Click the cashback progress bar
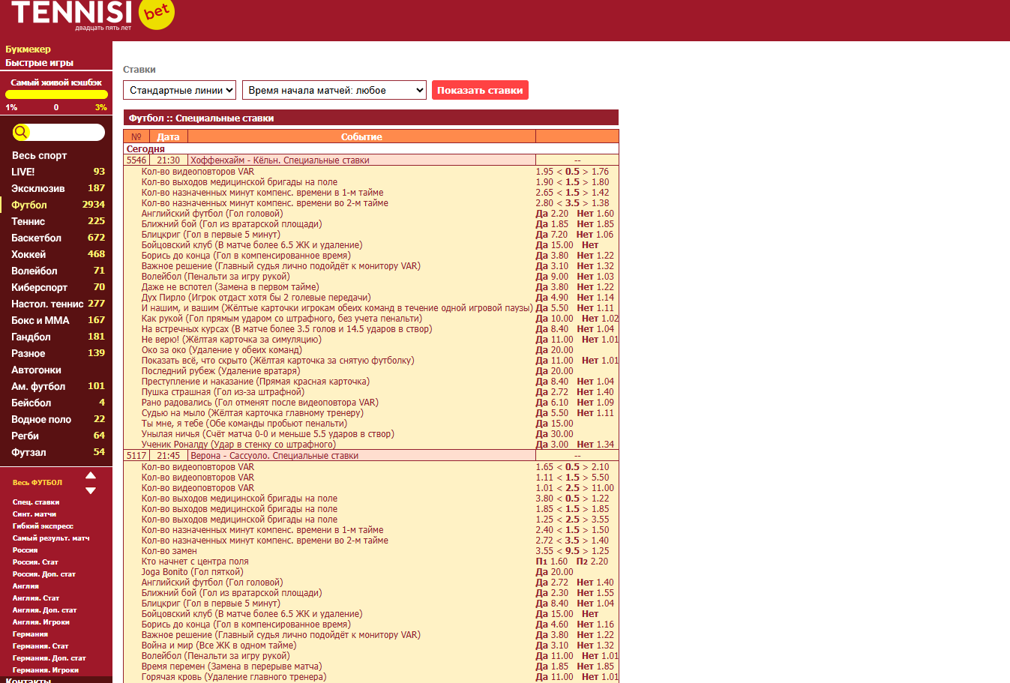1010x683 pixels. (x=56, y=95)
